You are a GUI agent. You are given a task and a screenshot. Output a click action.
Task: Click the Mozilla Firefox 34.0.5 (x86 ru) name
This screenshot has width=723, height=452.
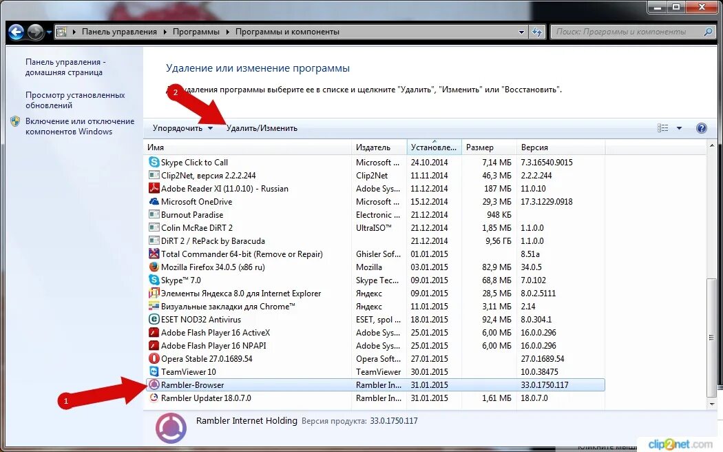(x=213, y=267)
